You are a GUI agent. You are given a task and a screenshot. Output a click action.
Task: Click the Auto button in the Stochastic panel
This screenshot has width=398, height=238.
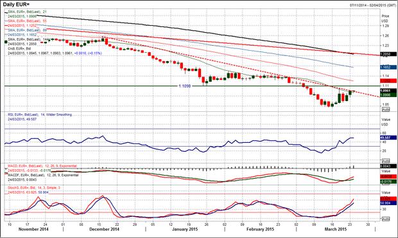click(x=386, y=219)
